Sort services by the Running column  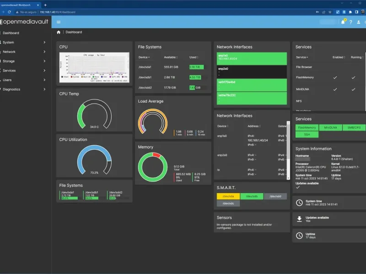click(357, 58)
